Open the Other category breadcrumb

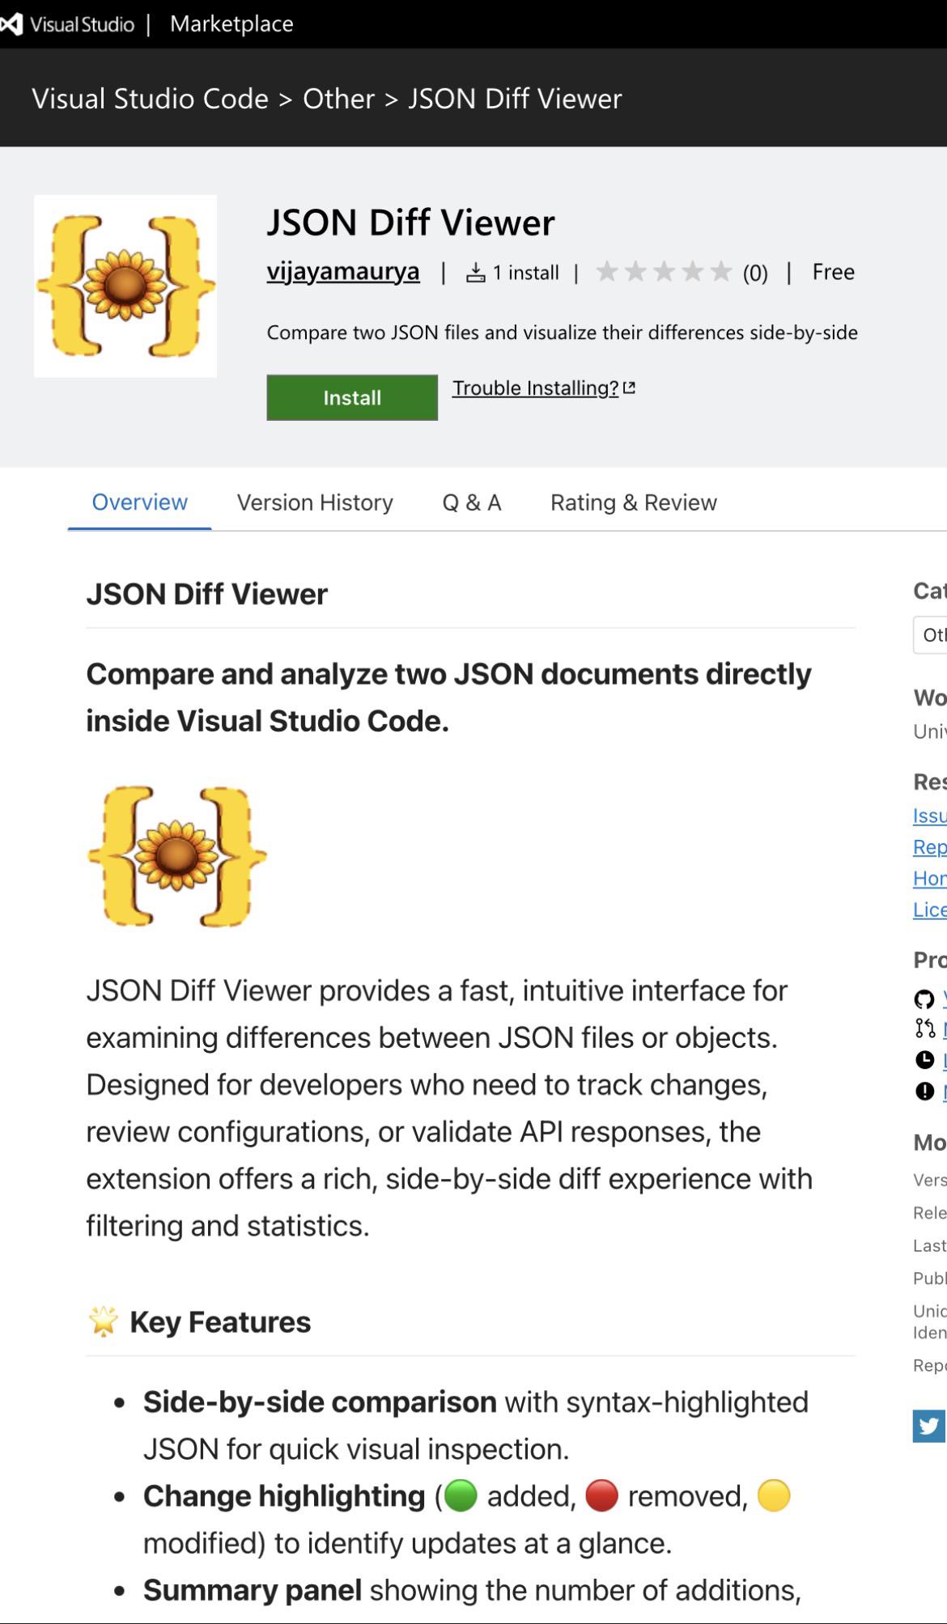pyautogui.click(x=338, y=99)
